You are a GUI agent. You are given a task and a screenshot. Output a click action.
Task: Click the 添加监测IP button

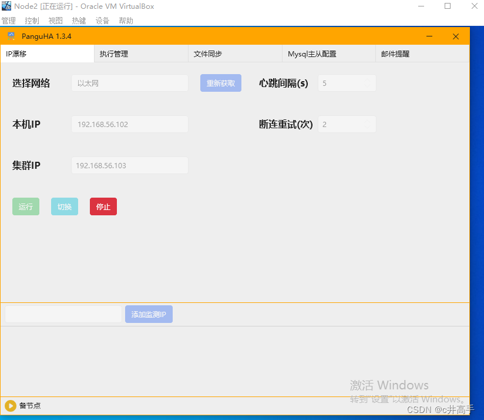point(149,314)
